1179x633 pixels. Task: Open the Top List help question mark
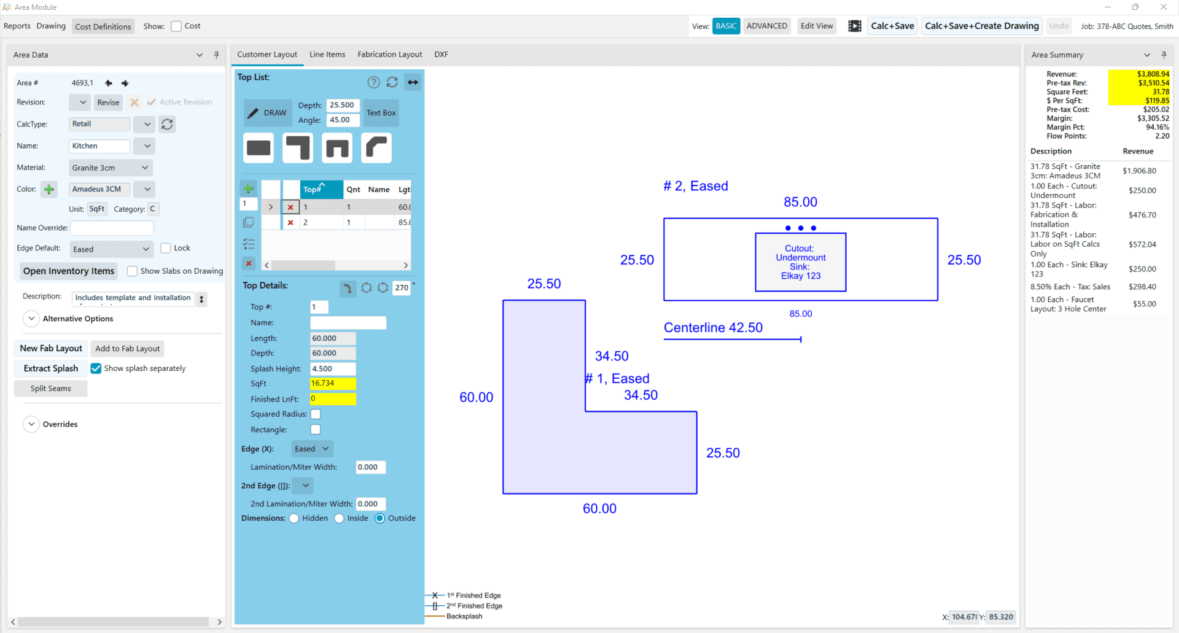[x=373, y=82]
